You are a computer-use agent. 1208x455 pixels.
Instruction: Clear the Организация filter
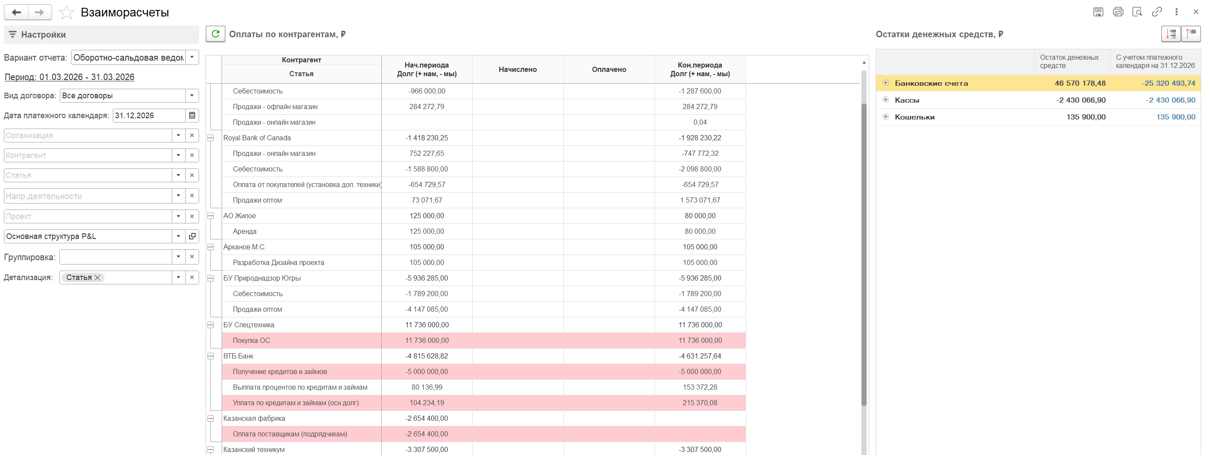coord(192,135)
